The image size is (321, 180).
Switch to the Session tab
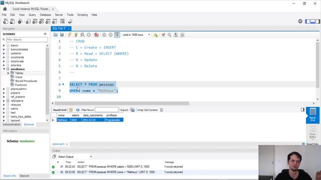[x=25, y=175]
